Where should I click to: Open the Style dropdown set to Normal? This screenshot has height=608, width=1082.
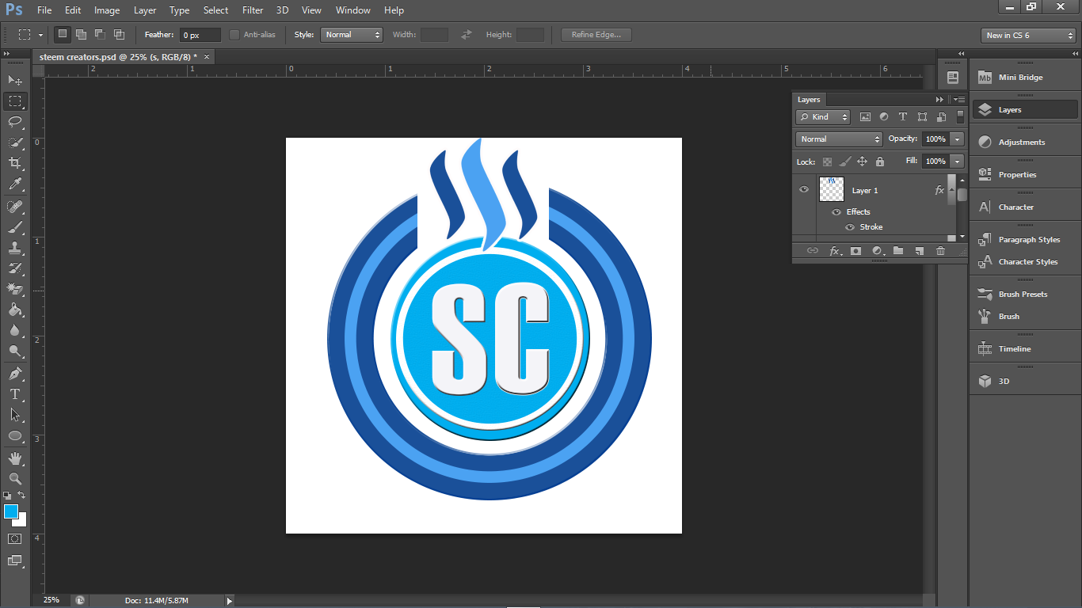(352, 35)
